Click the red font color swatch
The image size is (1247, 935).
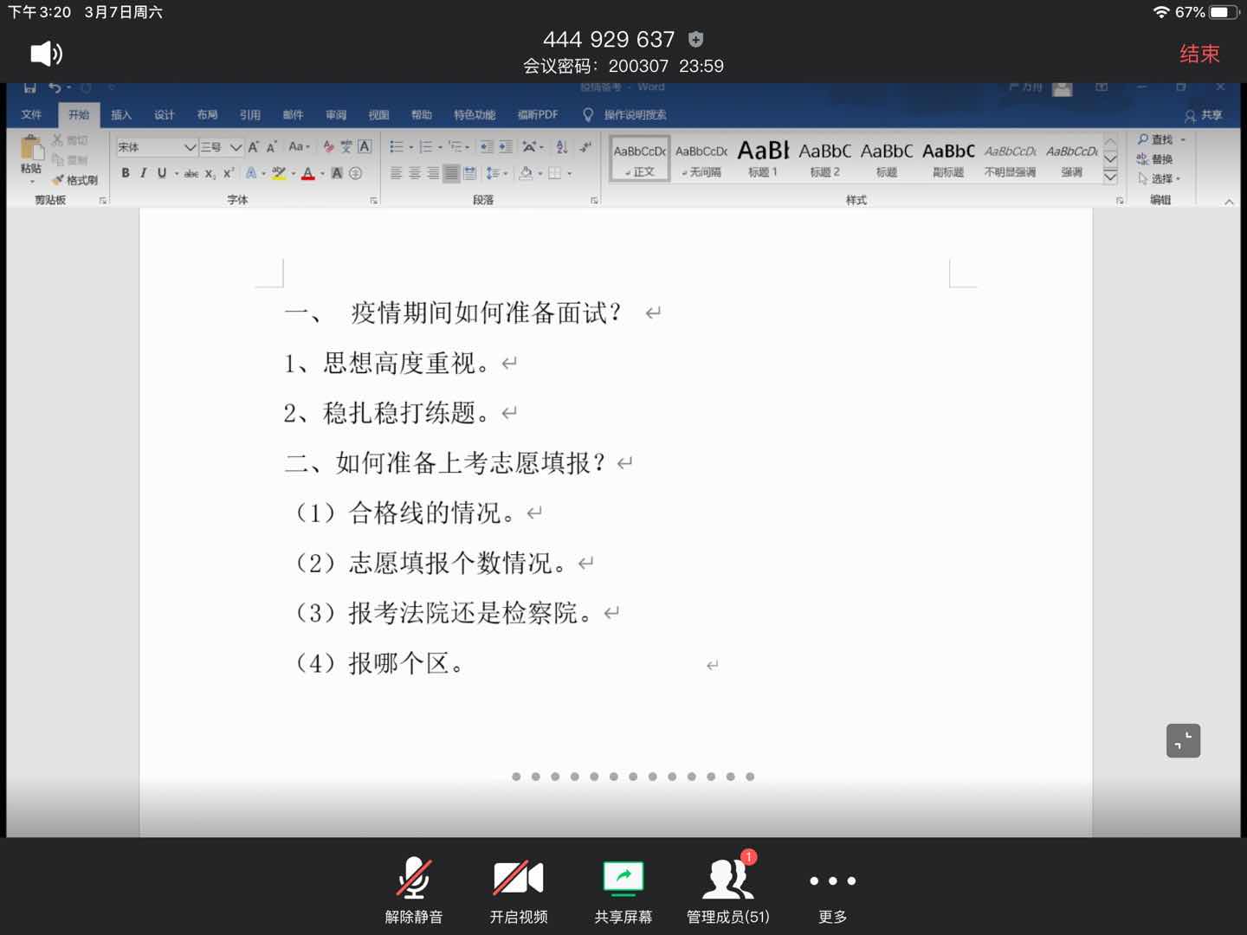click(307, 173)
